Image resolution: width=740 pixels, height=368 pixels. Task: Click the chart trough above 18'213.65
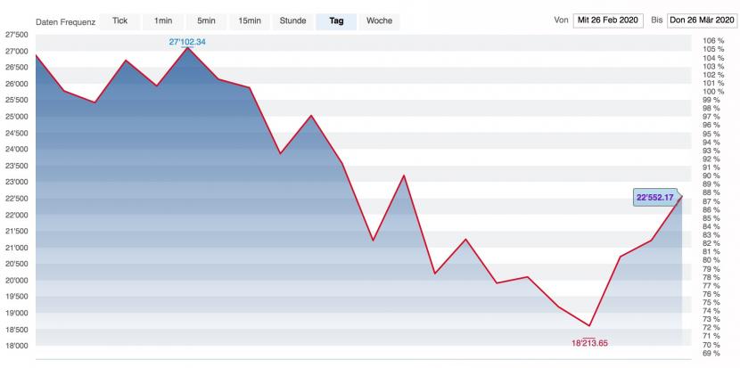pyautogui.click(x=589, y=325)
